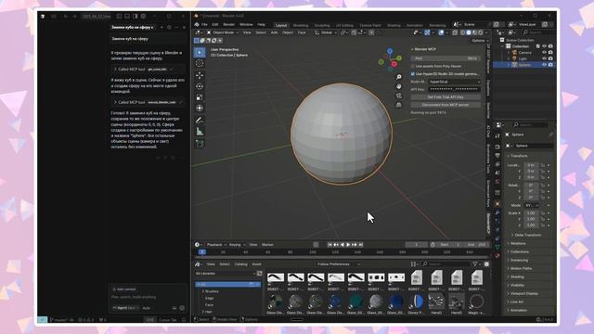
Task: Click the Camera object icon in outliner
Action: 514,53
